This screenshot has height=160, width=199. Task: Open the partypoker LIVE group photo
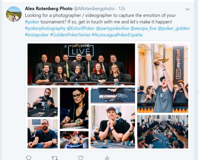tap(81, 65)
